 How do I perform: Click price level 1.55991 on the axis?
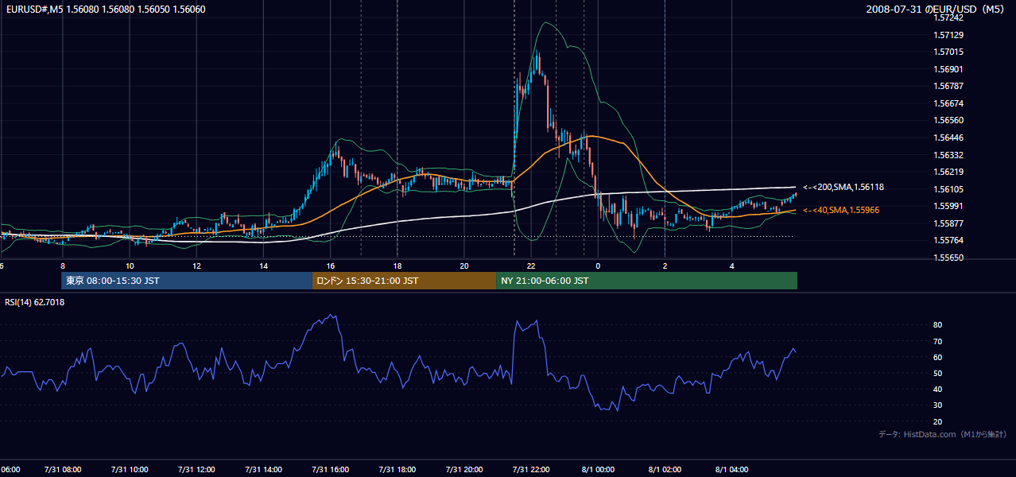coord(948,206)
